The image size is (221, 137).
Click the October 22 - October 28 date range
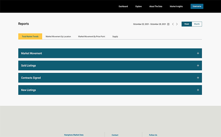150,24
